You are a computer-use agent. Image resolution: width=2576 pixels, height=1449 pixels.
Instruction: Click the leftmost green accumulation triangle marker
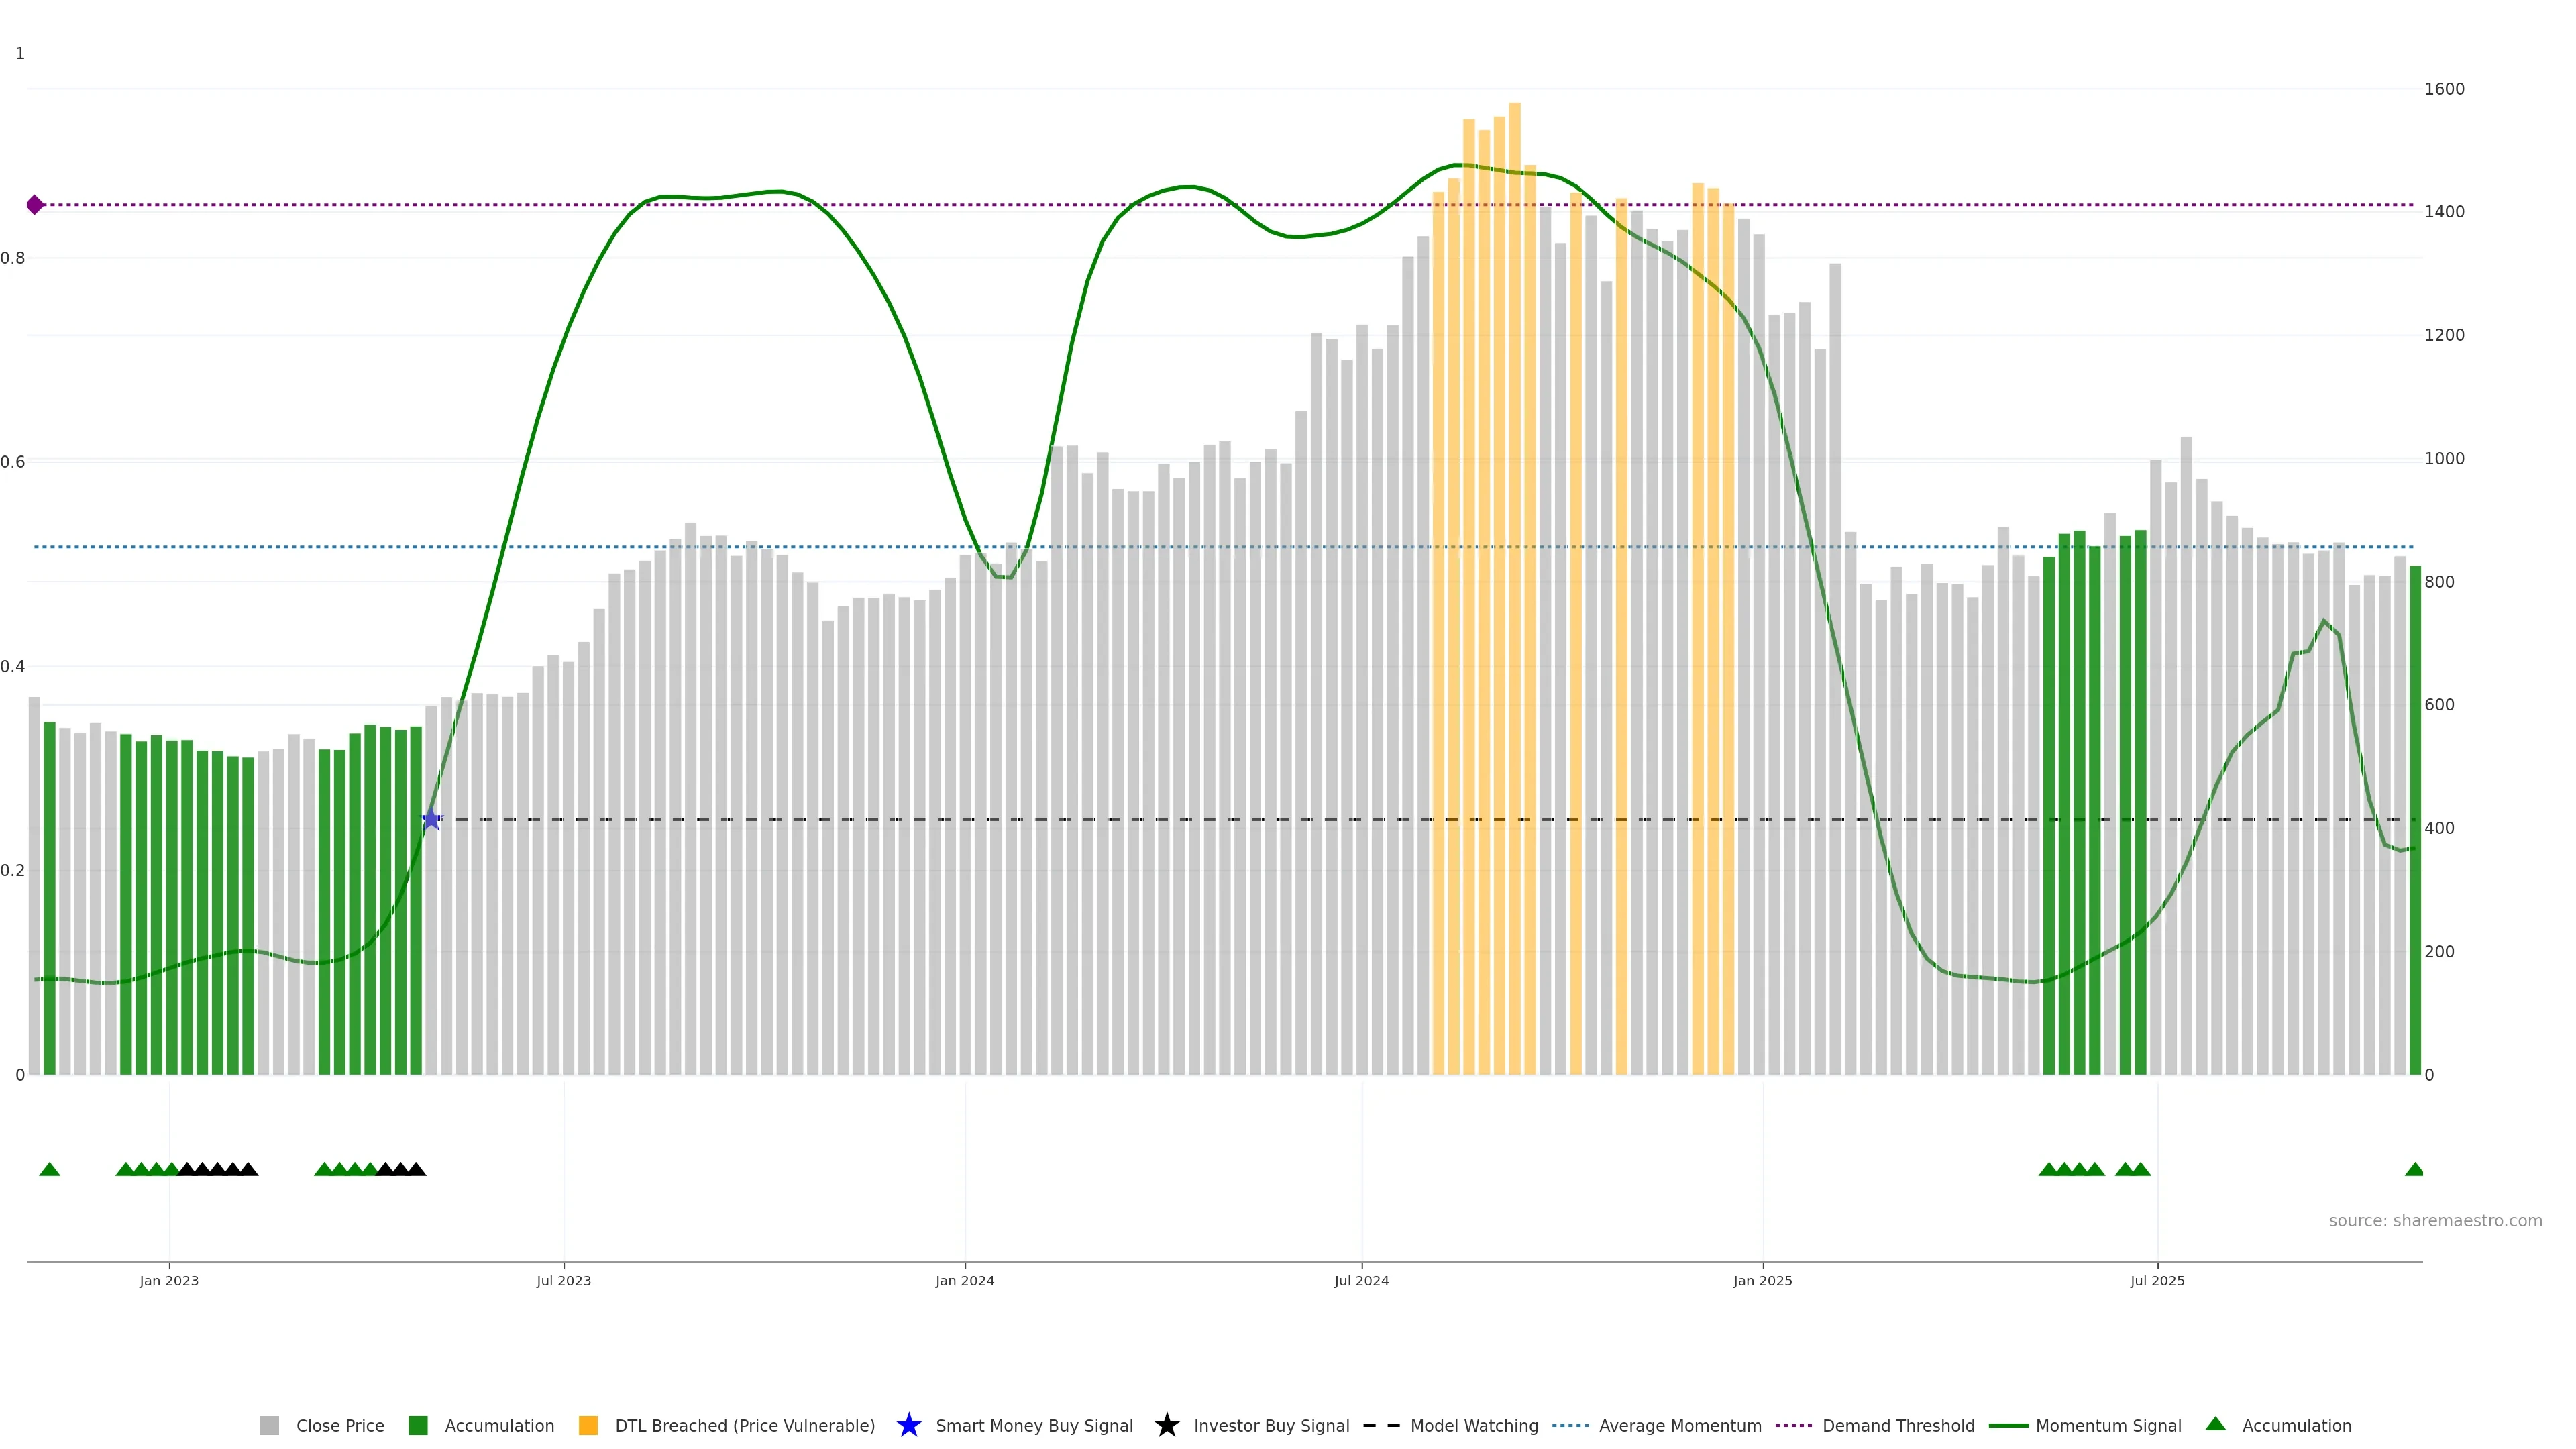49,1170
